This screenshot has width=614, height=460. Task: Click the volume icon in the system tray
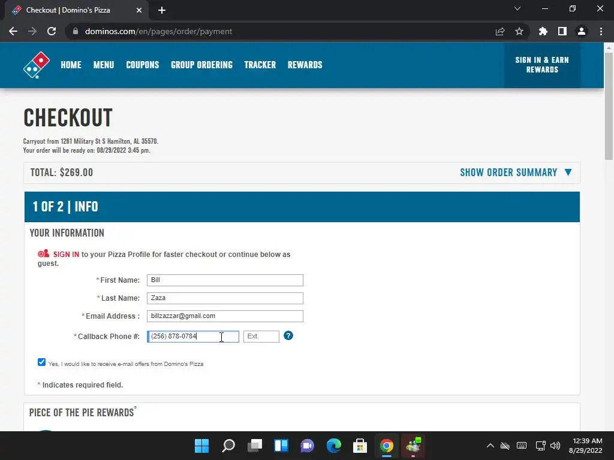click(555, 446)
